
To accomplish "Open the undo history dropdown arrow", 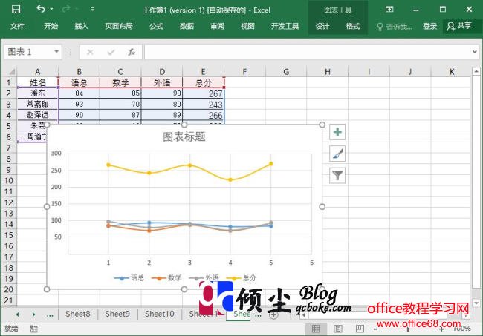I will click(x=51, y=9).
